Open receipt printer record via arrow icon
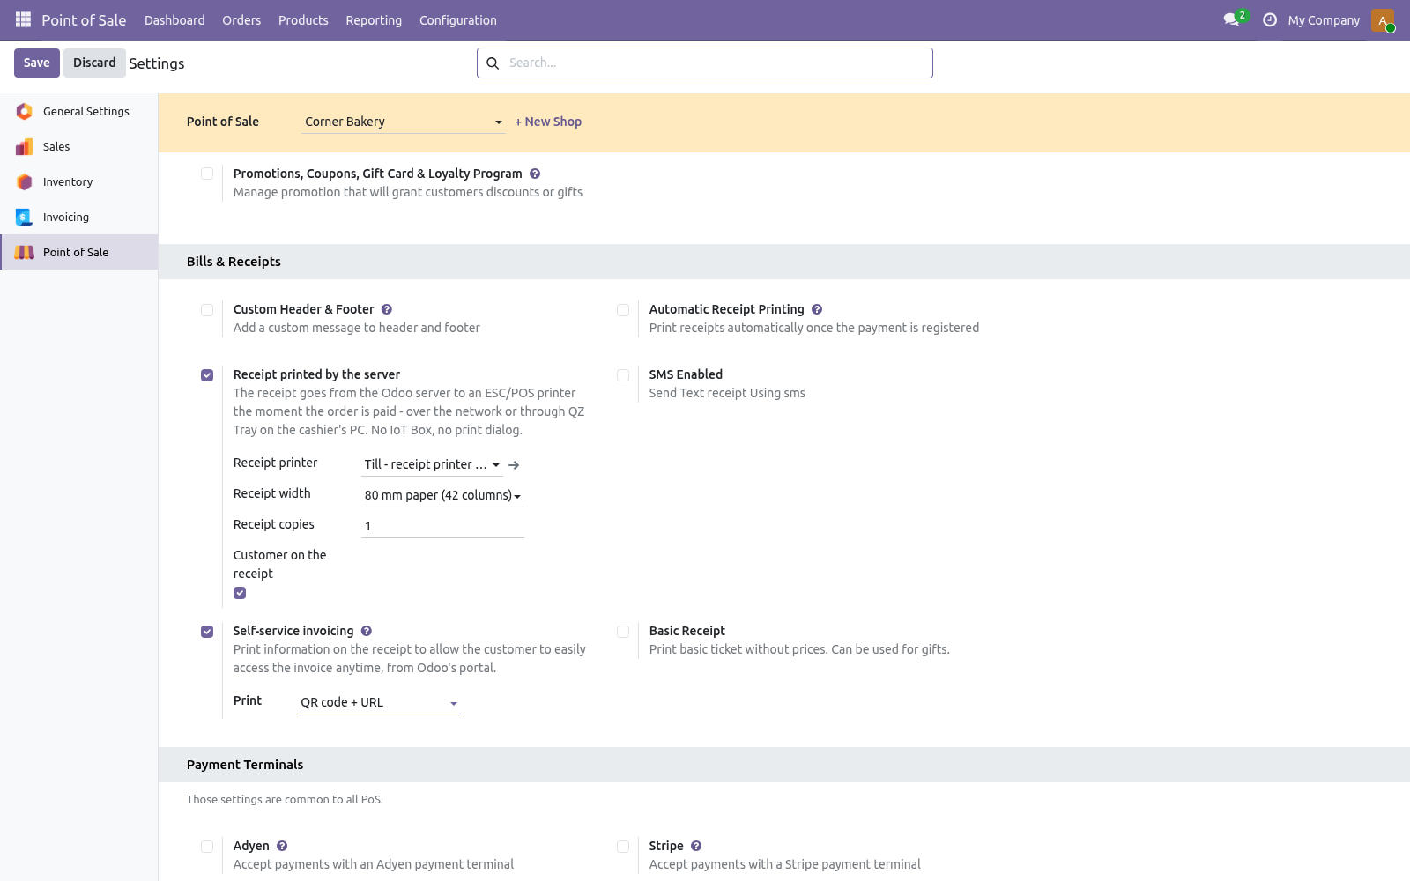1410x881 pixels. point(514,465)
